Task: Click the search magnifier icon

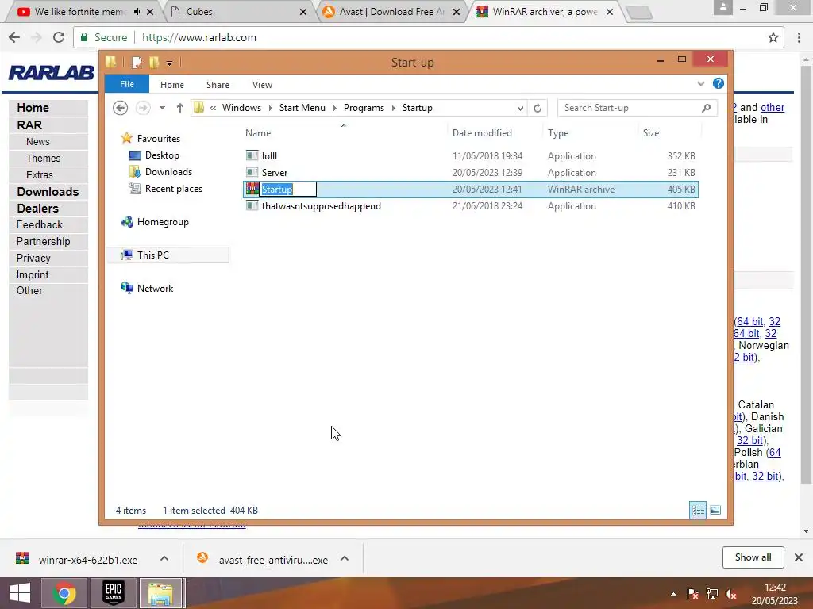Action: (706, 108)
